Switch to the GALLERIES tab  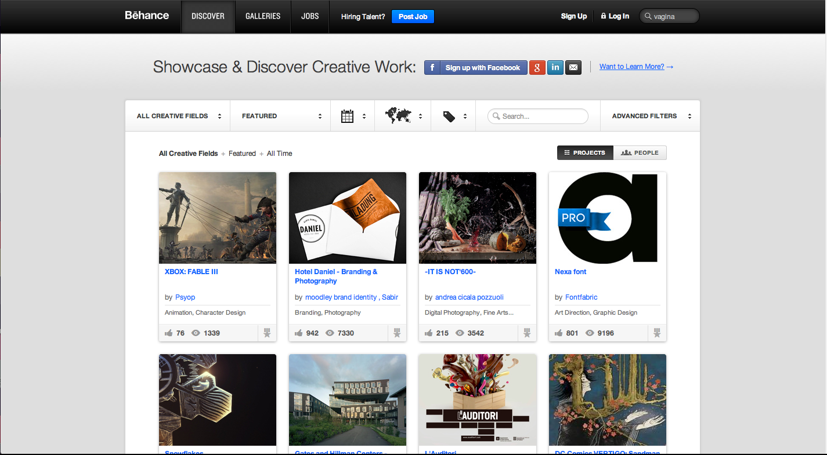click(262, 16)
